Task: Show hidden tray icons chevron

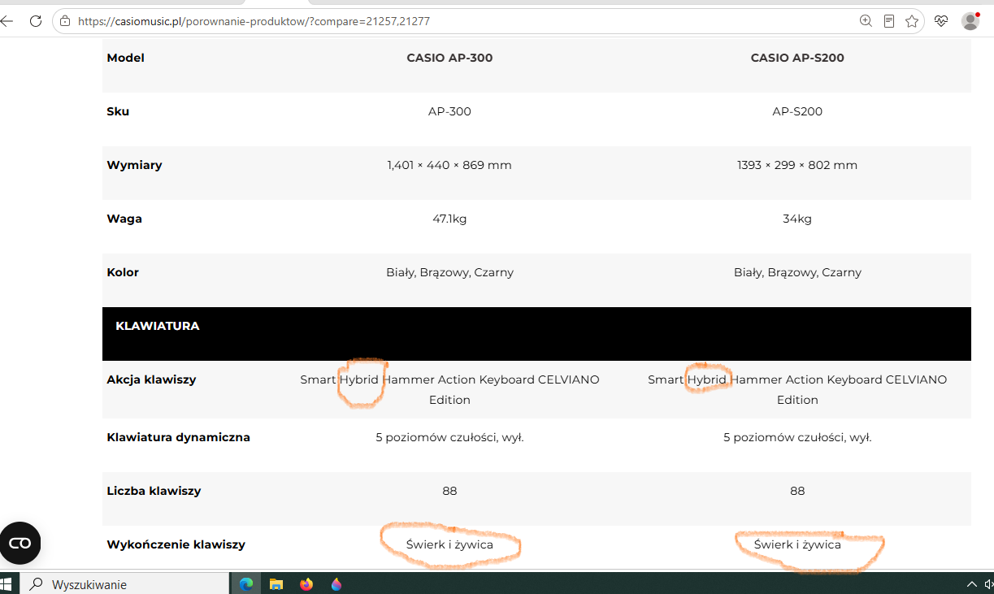Action: [971, 583]
